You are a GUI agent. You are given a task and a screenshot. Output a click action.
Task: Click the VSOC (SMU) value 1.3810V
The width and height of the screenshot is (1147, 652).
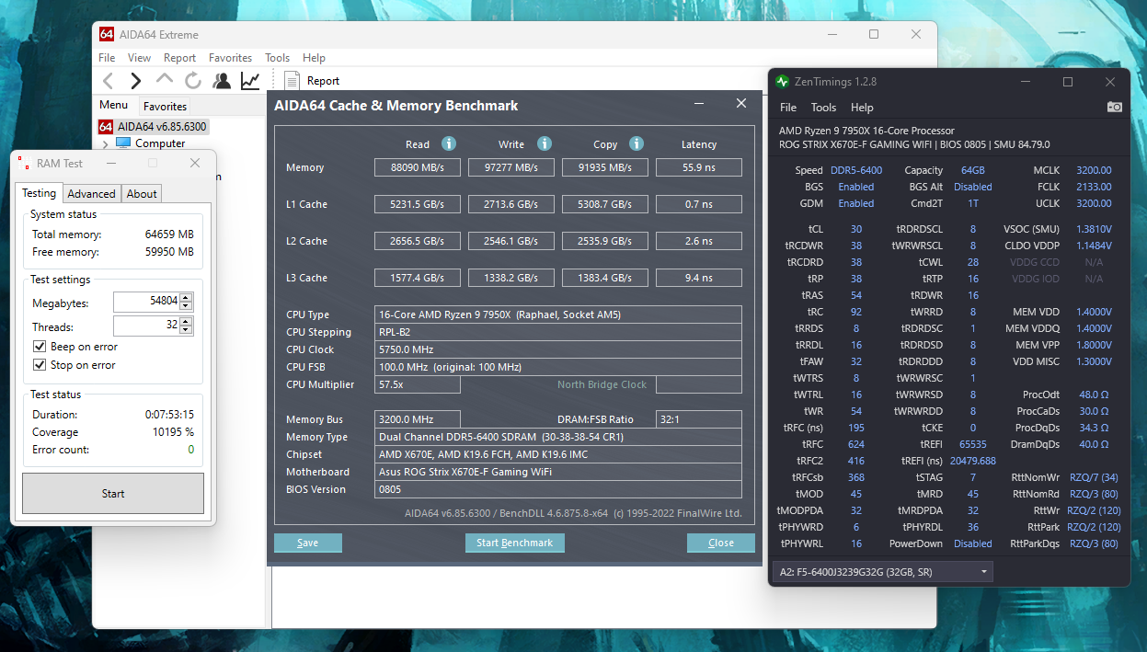(1094, 229)
